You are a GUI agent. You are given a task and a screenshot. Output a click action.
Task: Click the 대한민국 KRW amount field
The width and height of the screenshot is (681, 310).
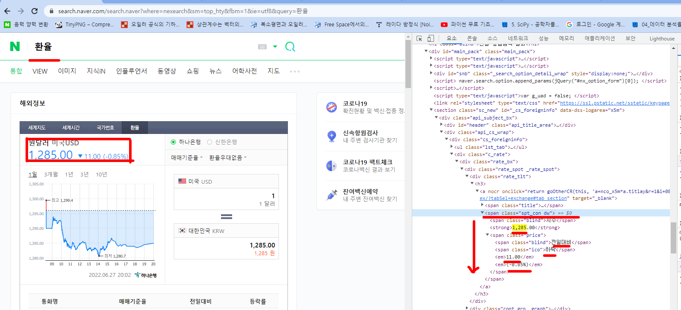click(226, 248)
